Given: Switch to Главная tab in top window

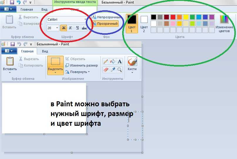Looking at the screenshot, I should click(27, 9).
